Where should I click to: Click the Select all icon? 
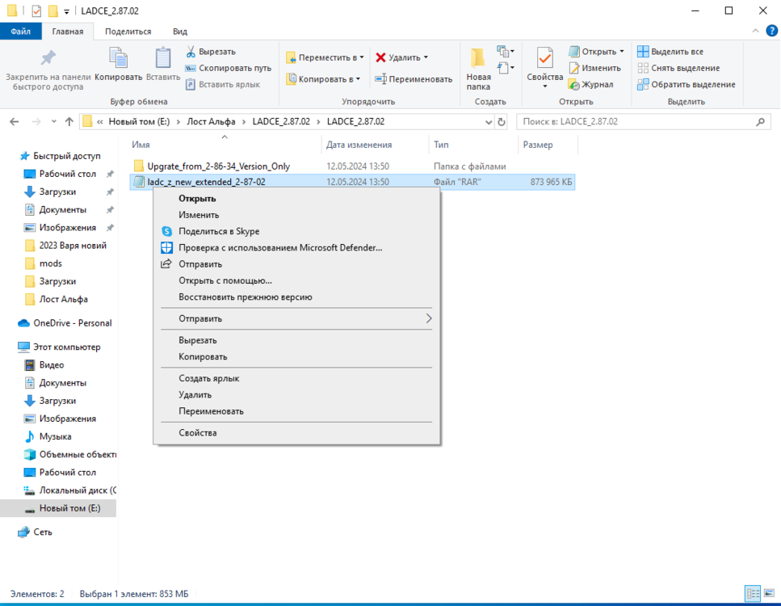644,52
